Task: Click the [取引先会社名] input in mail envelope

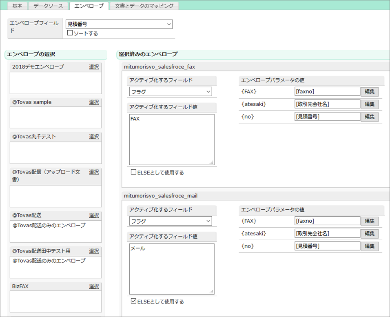Action: [327, 234]
